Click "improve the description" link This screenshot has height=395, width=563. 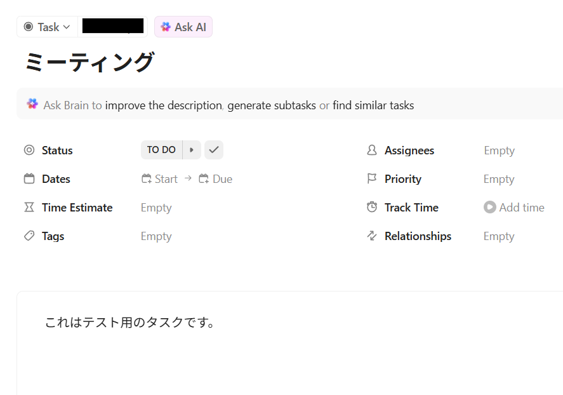[x=163, y=105]
